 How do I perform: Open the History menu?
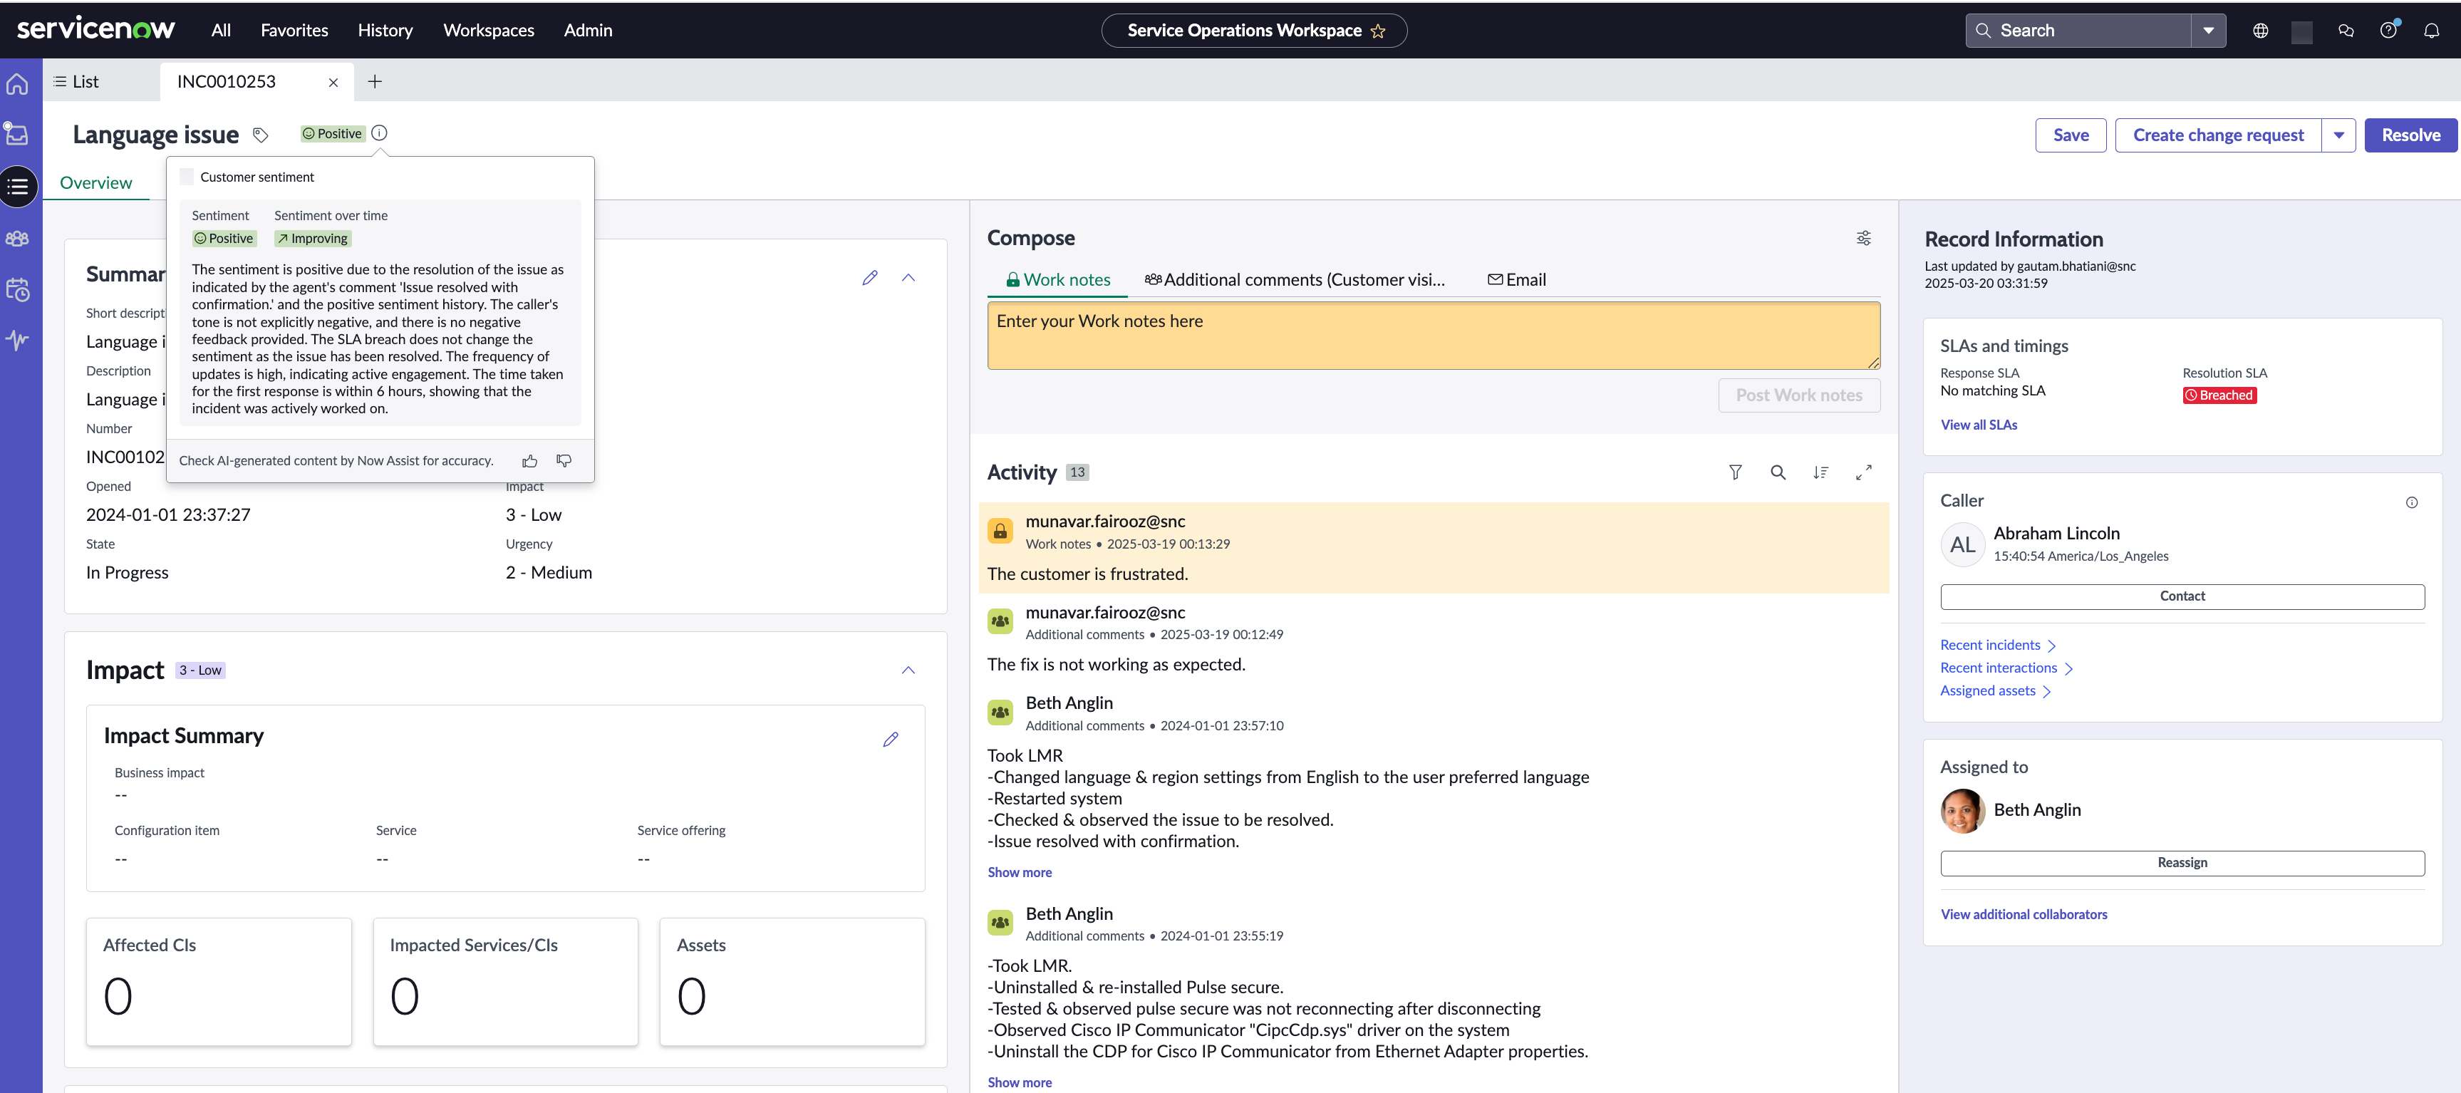pyautogui.click(x=385, y=31)
